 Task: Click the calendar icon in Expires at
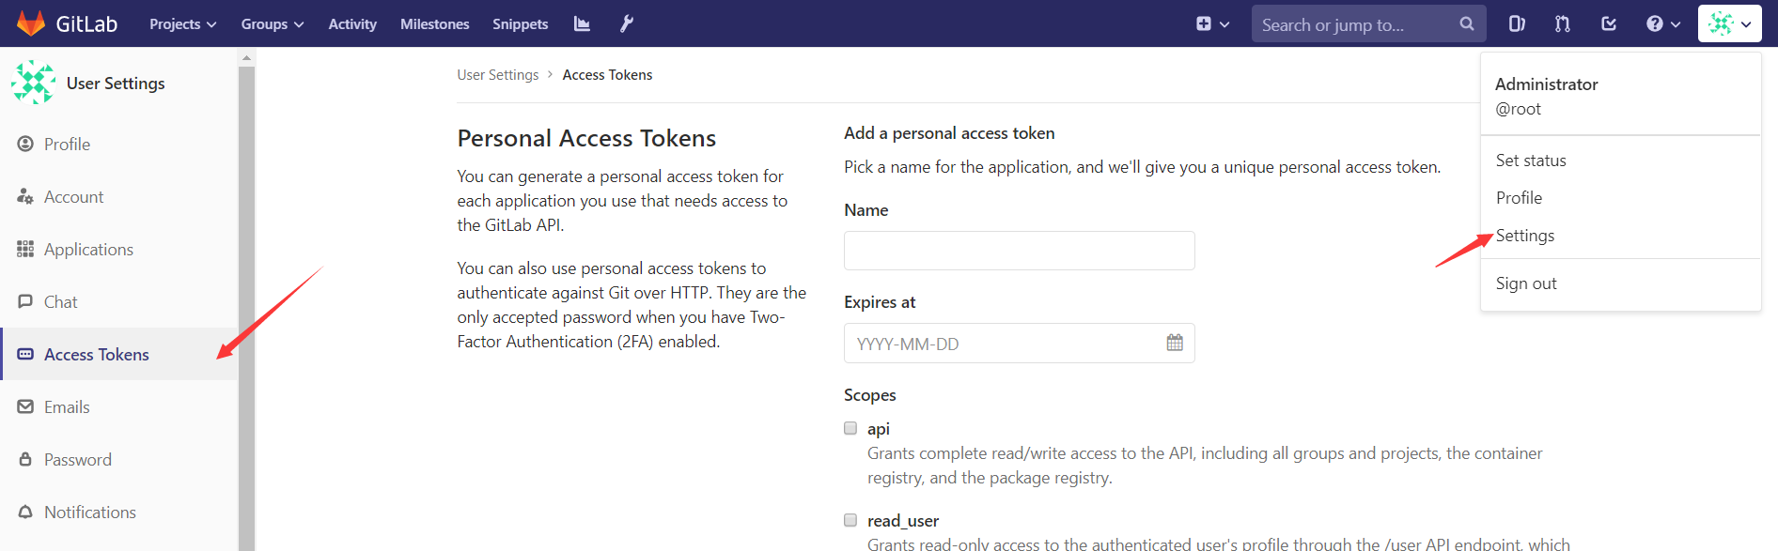point(1175,343)
